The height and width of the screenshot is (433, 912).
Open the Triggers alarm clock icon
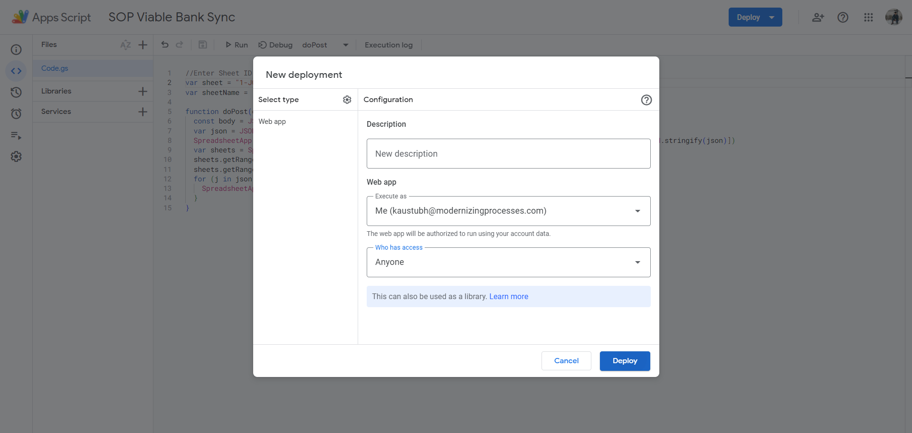click(16, 113)
